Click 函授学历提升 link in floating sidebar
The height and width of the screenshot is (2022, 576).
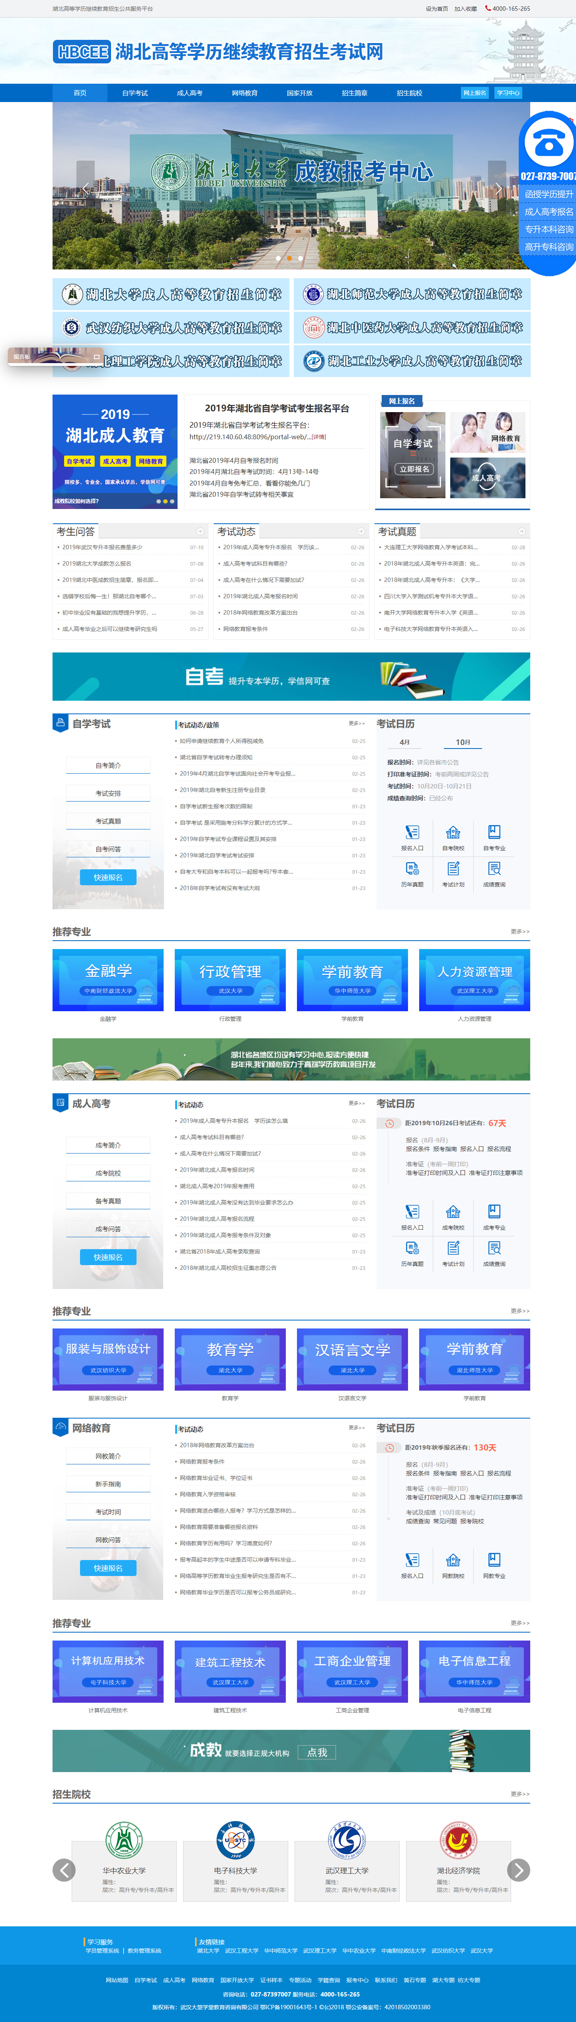pyautogui.click(x=549, y=194)
